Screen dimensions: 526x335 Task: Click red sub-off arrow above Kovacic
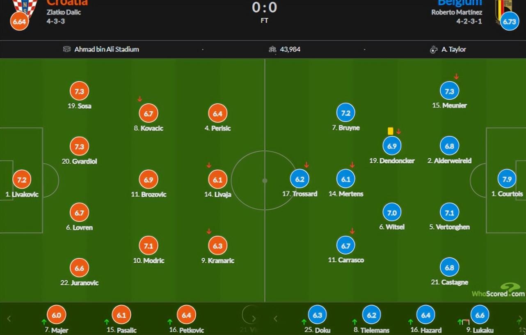(140, 99)
